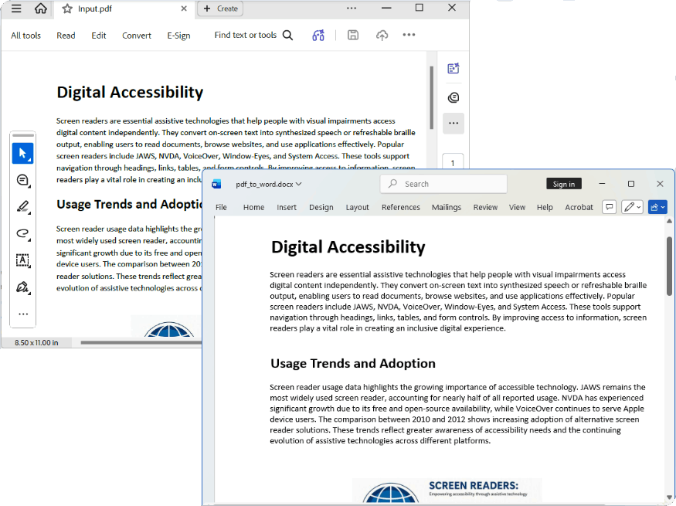Expand the pdf_to_word.docx filename dropdown
The image size is (676, 506).
(298, 184)
